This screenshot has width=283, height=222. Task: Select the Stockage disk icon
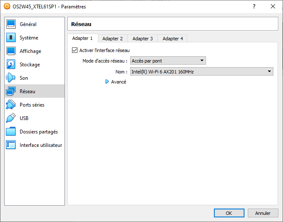click(11, 65)
